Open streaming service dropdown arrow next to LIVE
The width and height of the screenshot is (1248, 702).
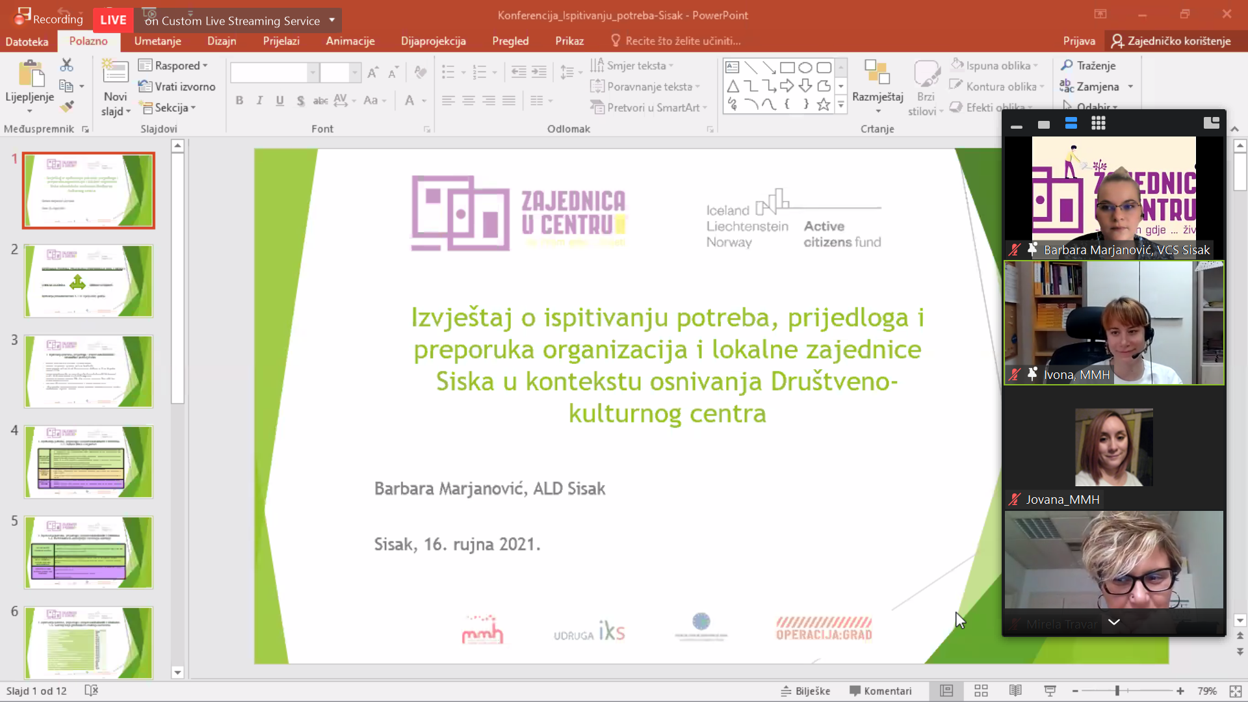332,19
